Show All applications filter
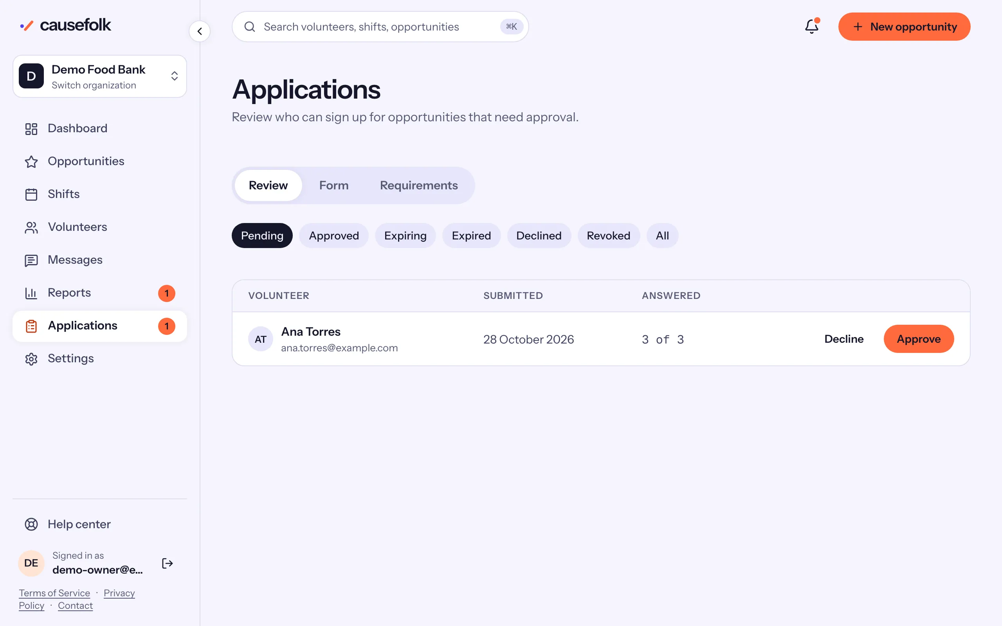Image resolution: width=1002 pixels, height=626 pixels. pyautogui.click(x=662, y=236)
